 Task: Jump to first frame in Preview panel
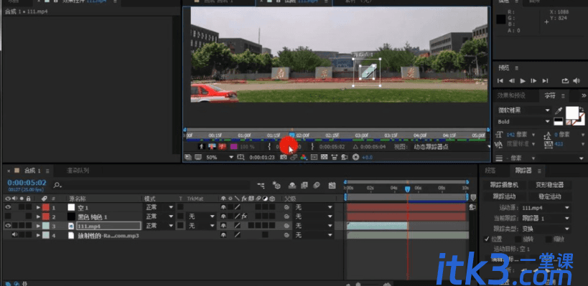point(500,81)
